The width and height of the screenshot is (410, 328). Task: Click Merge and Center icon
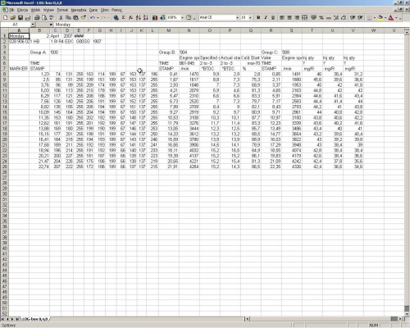304,17
